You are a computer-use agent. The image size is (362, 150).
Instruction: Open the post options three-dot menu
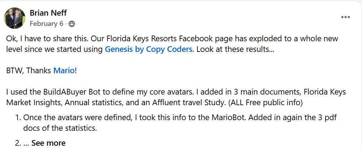pyautogui.click(x=345, y=17)
